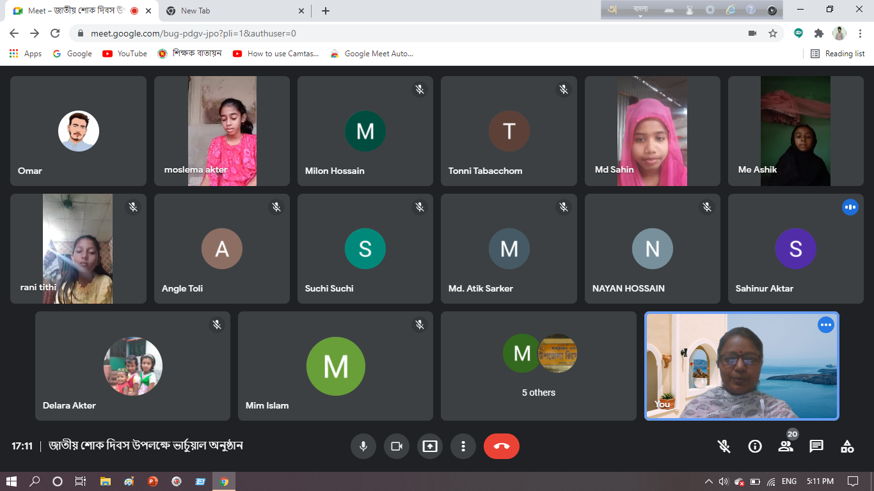Open Avro settings gear icon
Screen dimensions: 874x491
point(710,10)
